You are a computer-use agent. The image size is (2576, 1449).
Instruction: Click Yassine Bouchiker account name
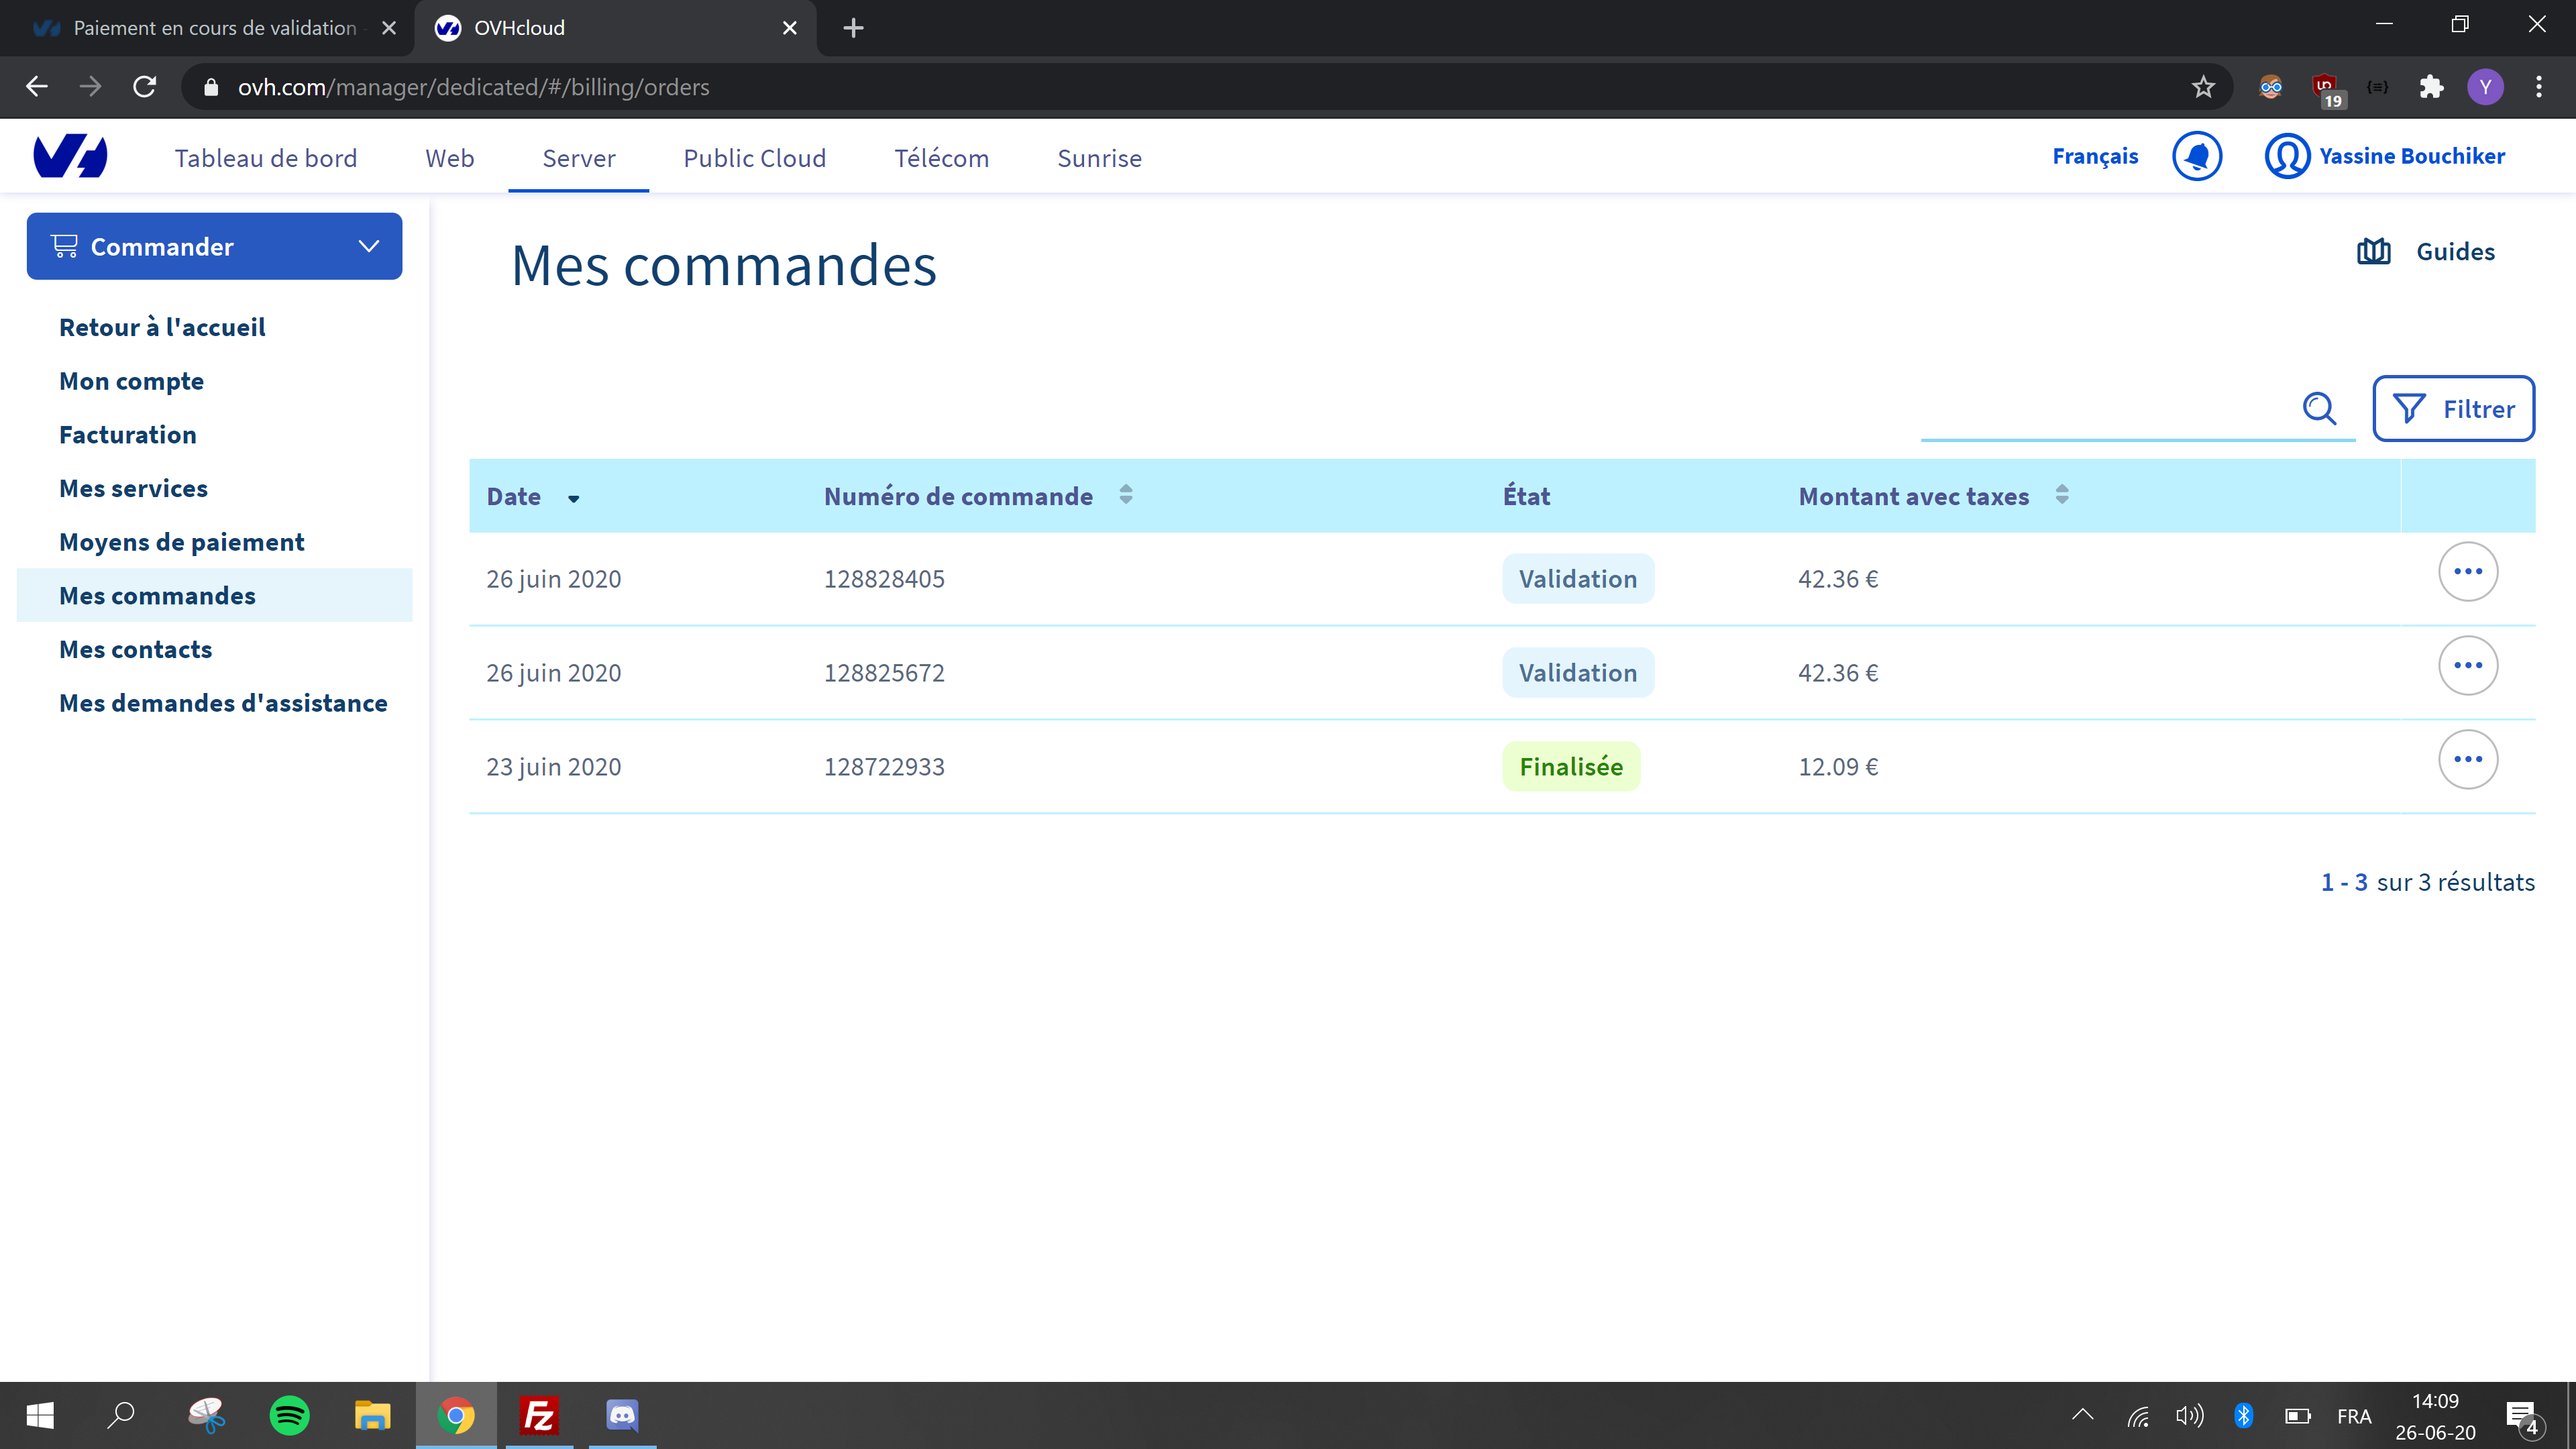(2412, 156)
